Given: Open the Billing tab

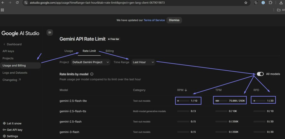Looking at the screenshot, I should [x=109, y=51].
